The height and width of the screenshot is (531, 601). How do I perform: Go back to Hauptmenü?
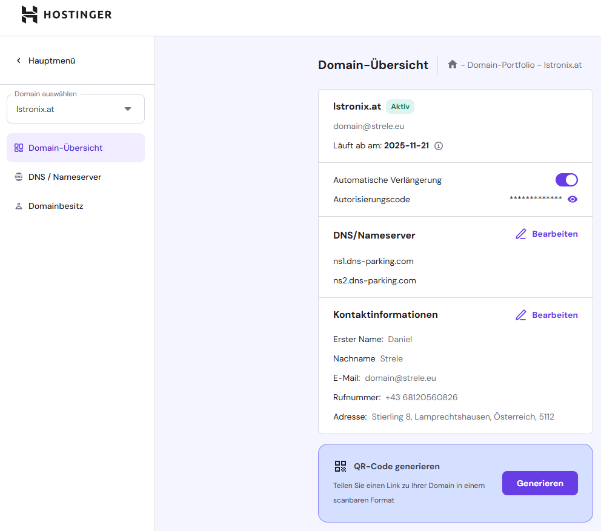[45, 61]
